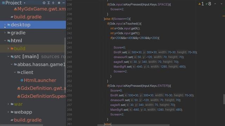Click the text 'Input.Keys.SPACE'

tap(155, 5)
